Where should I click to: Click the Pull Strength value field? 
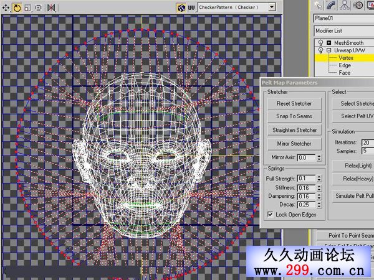click(x=306, y=179)
